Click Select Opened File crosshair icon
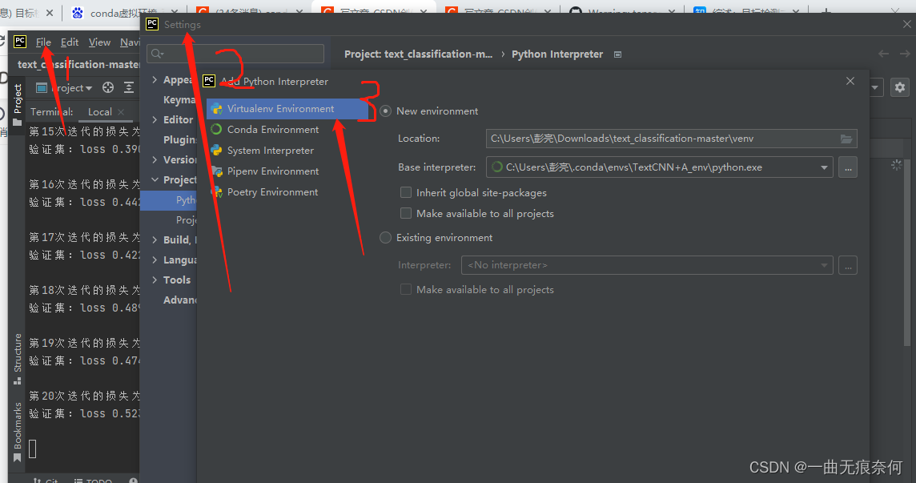Screen dimensions: 916x483 (108, 88)
